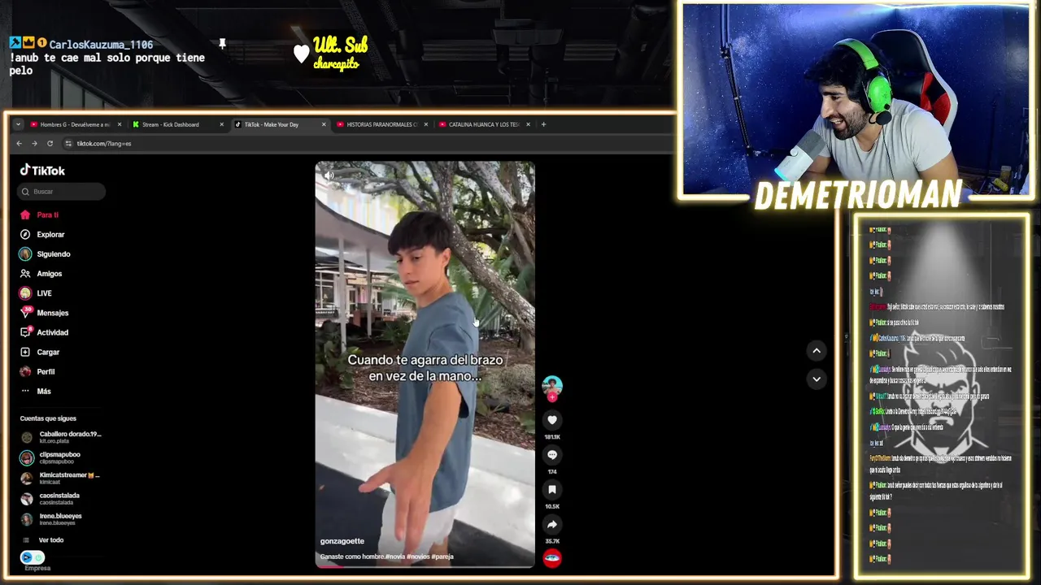Open Kimicatstreamer followed account

pos(60,478)
